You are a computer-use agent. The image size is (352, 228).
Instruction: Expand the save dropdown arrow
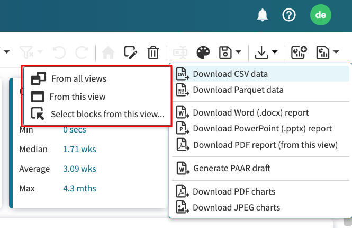click(239, 52)
